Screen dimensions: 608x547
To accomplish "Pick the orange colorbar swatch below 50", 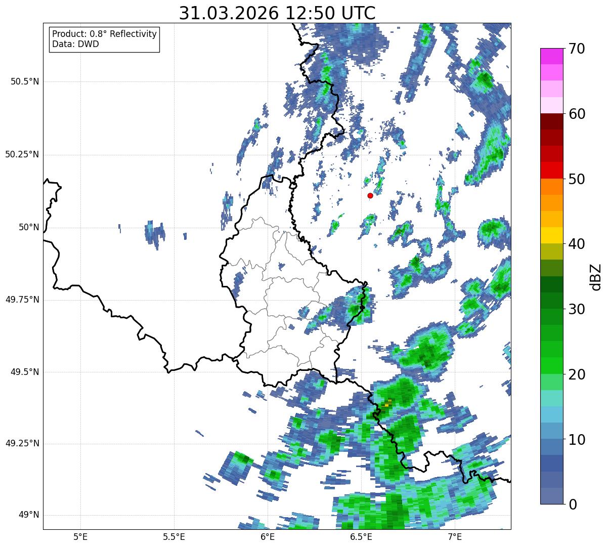I will coord(551,187).
